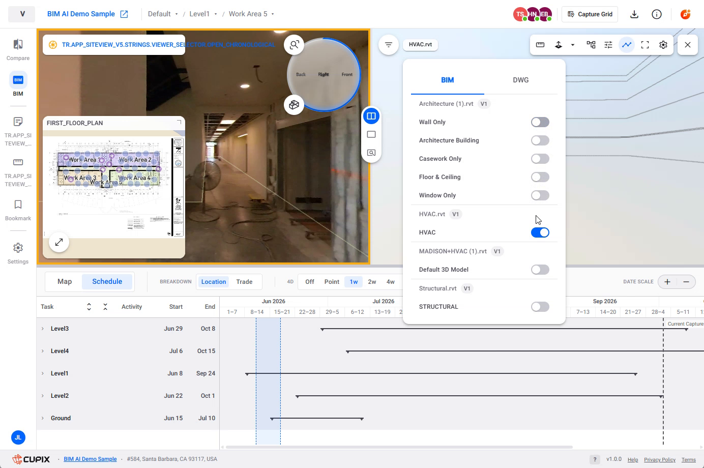This screenshot has width=704, height=468.
Task: Expand the Level3 task row
Action: click(43, 329)
